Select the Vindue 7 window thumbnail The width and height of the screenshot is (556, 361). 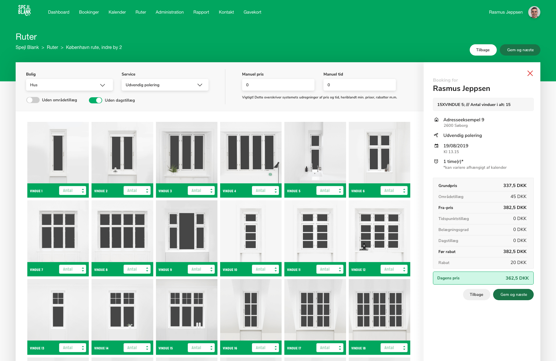pos(58,231)
